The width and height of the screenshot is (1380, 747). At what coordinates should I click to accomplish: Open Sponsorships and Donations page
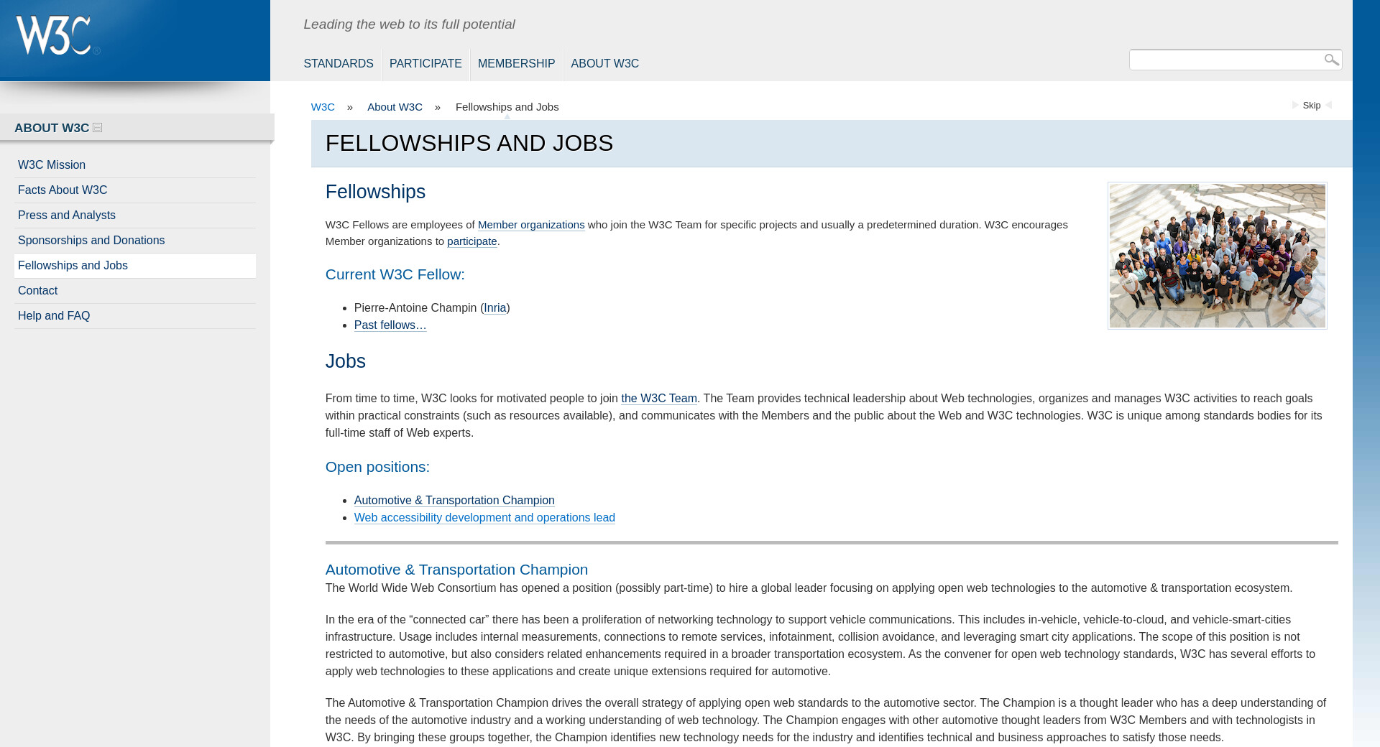coord(91,241)
